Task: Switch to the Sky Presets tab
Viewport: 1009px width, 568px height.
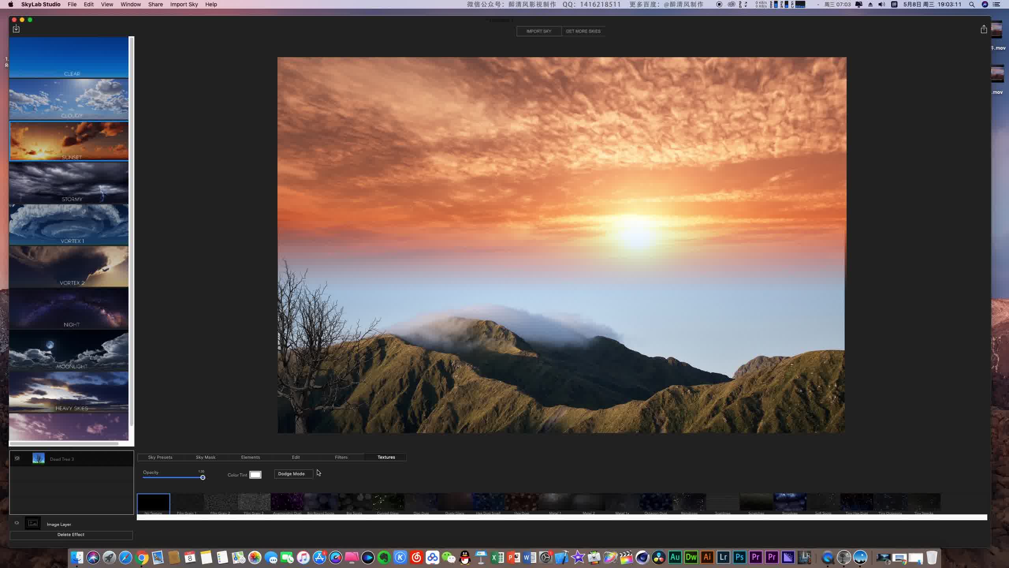Action: click(x=160, y=457)
